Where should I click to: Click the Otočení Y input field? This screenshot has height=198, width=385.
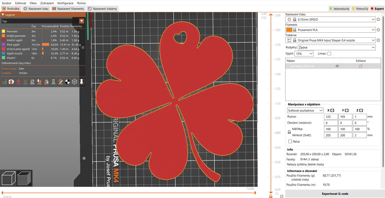[345, 123]
